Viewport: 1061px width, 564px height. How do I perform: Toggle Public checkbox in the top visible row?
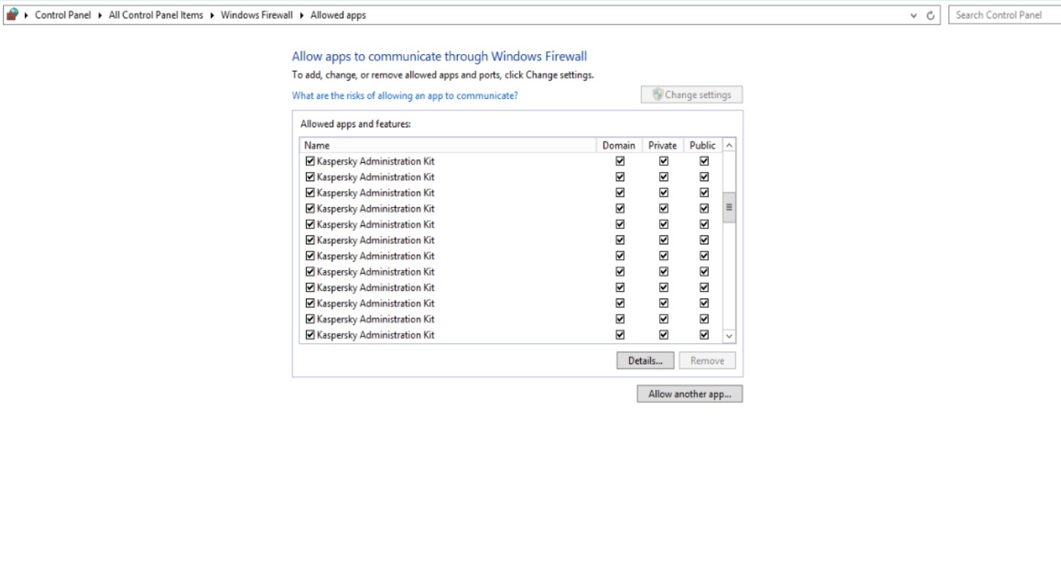coord(704,161)
